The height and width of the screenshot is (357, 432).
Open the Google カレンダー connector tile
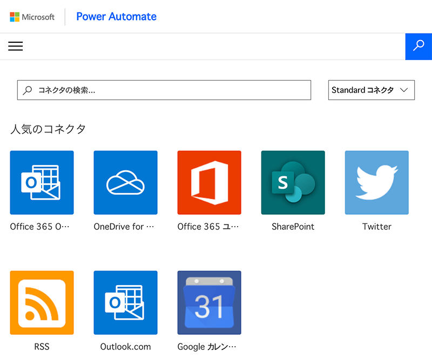coord(210,303)
